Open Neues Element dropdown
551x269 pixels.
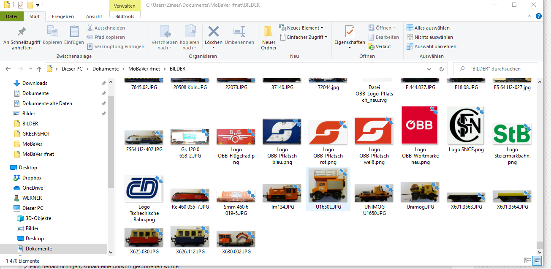[x=301, y=28]
